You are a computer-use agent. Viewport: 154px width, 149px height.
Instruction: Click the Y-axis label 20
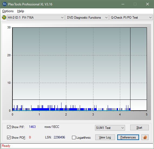pos(9,55)
